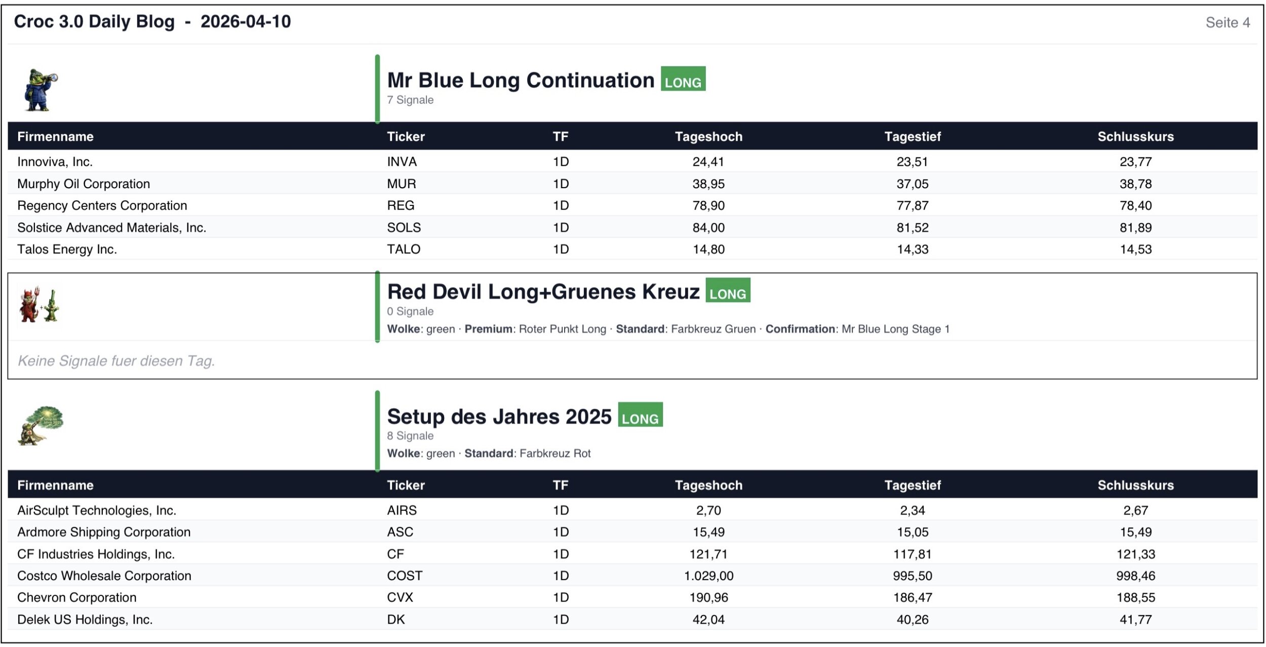Open Chevron Corporation company name
1266x647 pixels.
click(77, 597)
